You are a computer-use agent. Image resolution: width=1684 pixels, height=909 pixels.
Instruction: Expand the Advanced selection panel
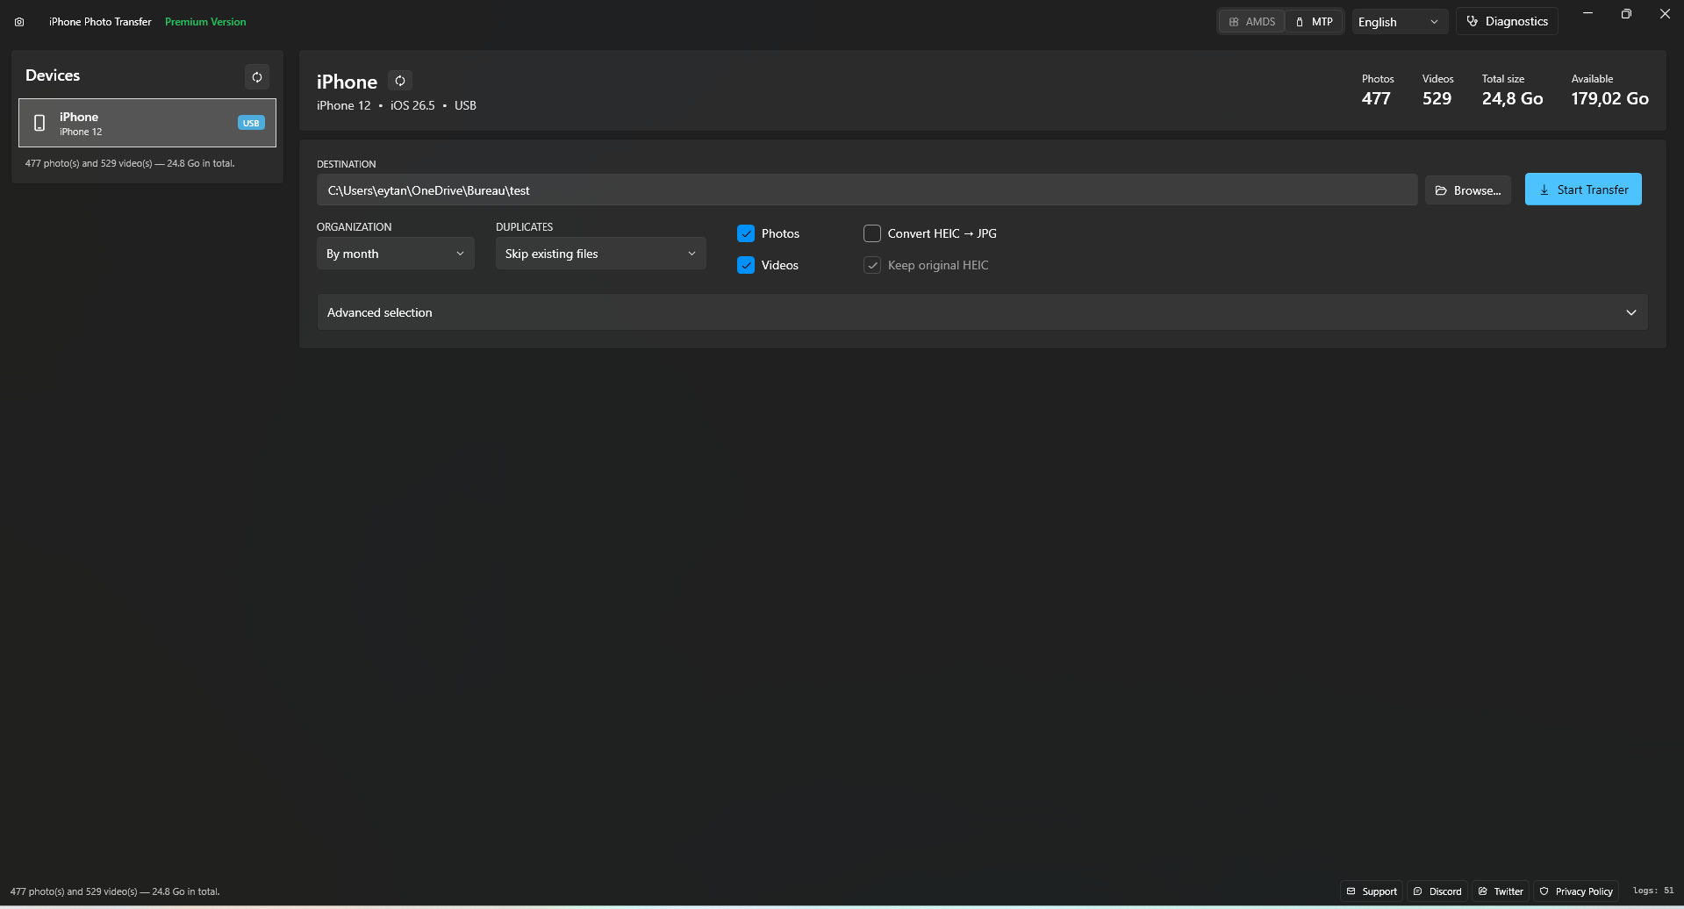pos(982,312)
